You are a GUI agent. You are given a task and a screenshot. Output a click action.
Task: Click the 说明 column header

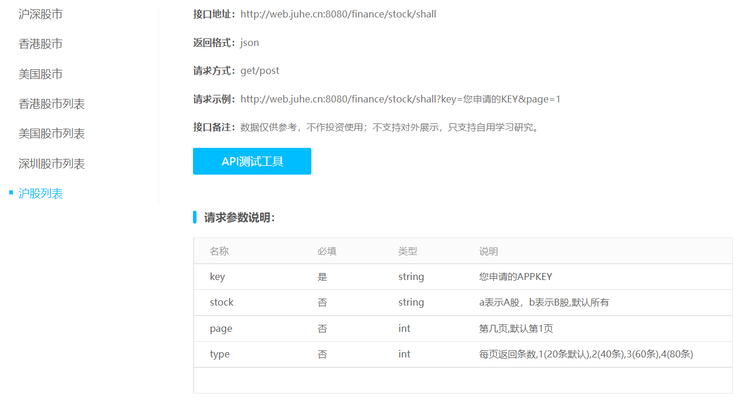(x=489, y=251)
